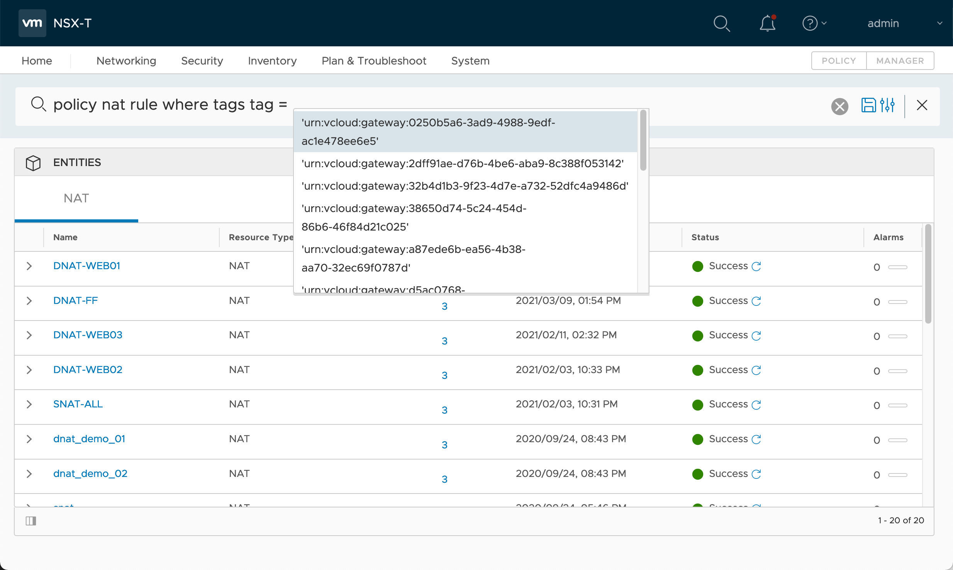This screenshot has width=953, height=570.
Task: Select suggestion gateway:a87ede6b-ea56
Action: click(x=465, y=258)
